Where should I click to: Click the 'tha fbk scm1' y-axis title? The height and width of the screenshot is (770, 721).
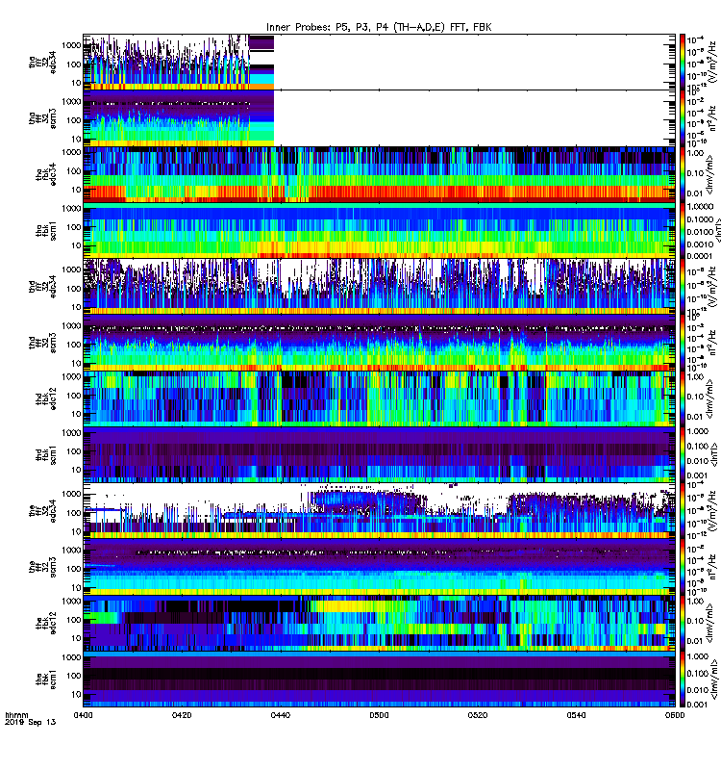tap(46, 230)
